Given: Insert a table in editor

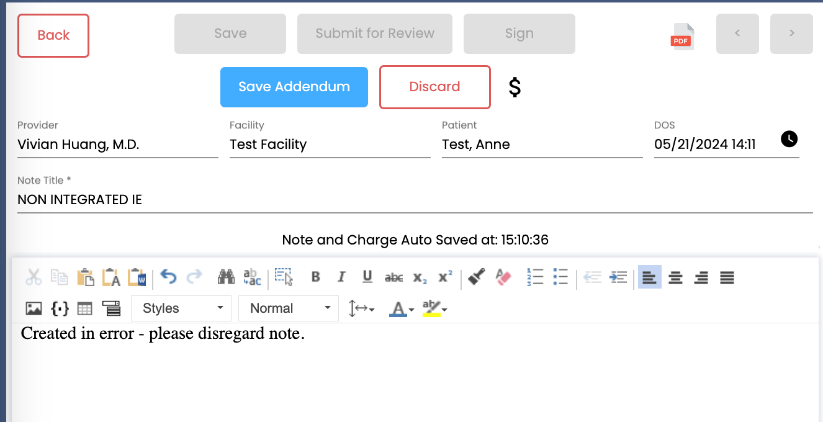Looking at the screenshot, I should point(84,308).
